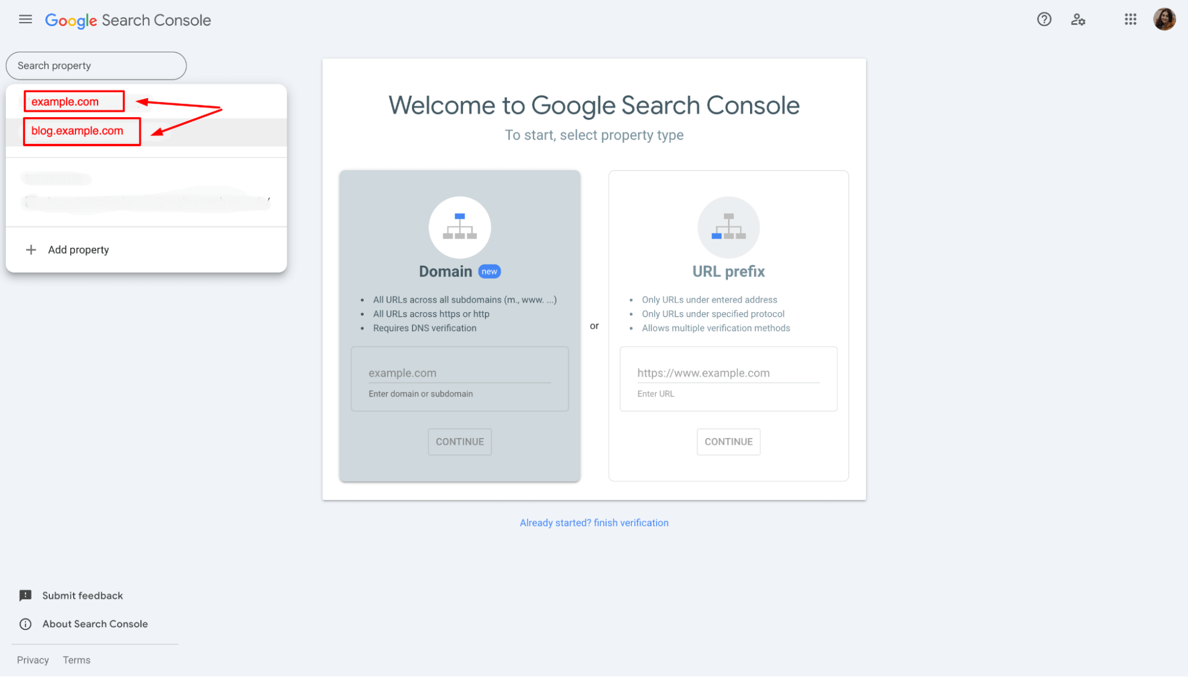Click CONTINUE under the URL prefix card
Image resolution: width=1188 pixels, height=677 pixels.
(729, 442)
